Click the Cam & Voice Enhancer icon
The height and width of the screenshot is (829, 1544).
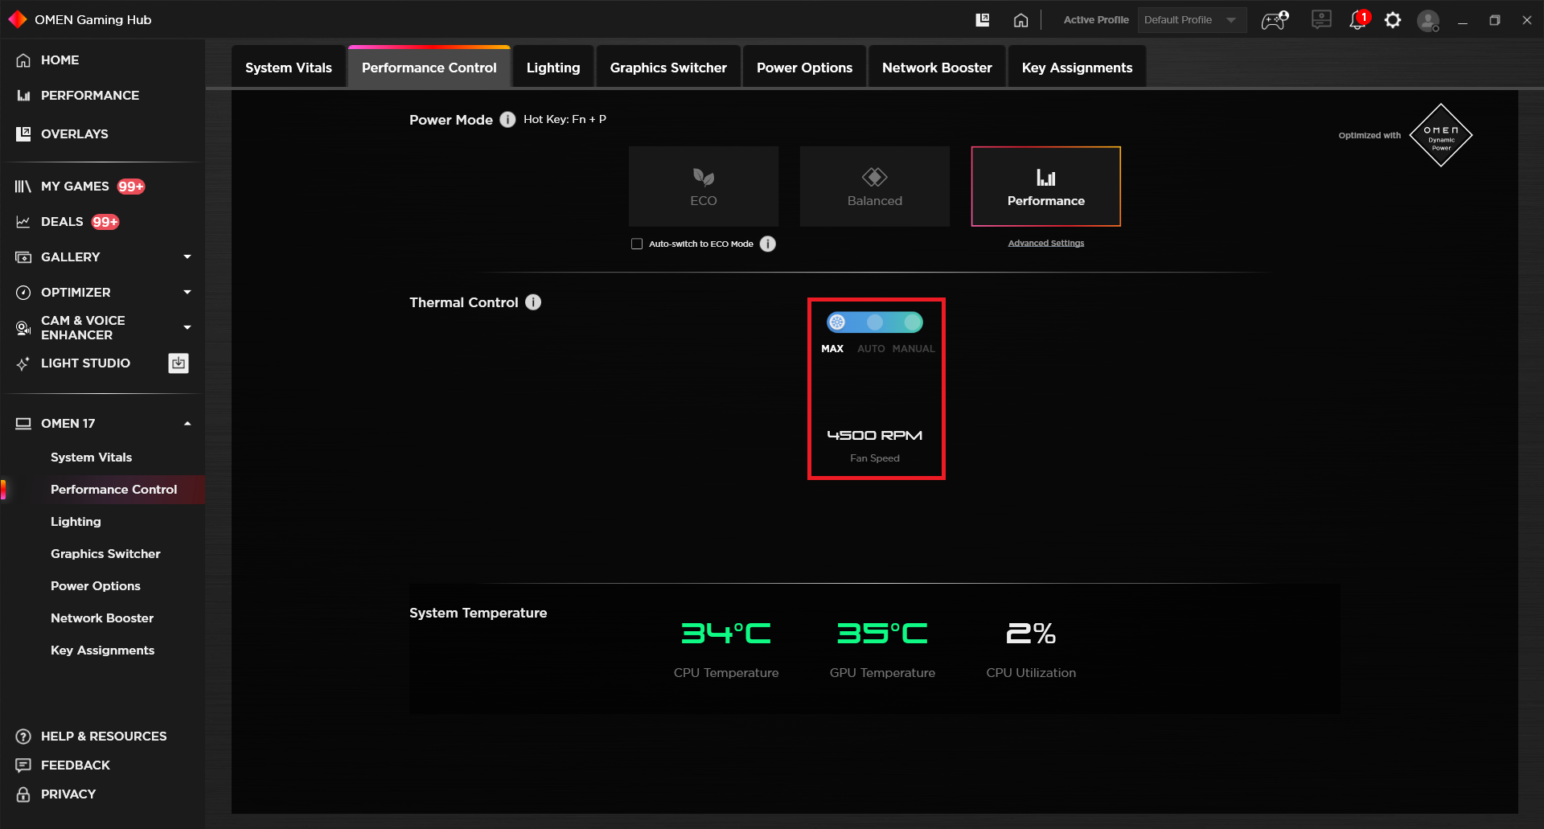[x=23, y=327]
